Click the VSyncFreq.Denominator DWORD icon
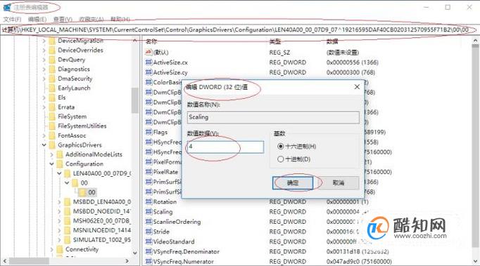 (149, 251)
